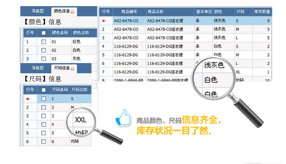
Task: Click the red arrow marker in inventory row 1
Action: (104, 21)
